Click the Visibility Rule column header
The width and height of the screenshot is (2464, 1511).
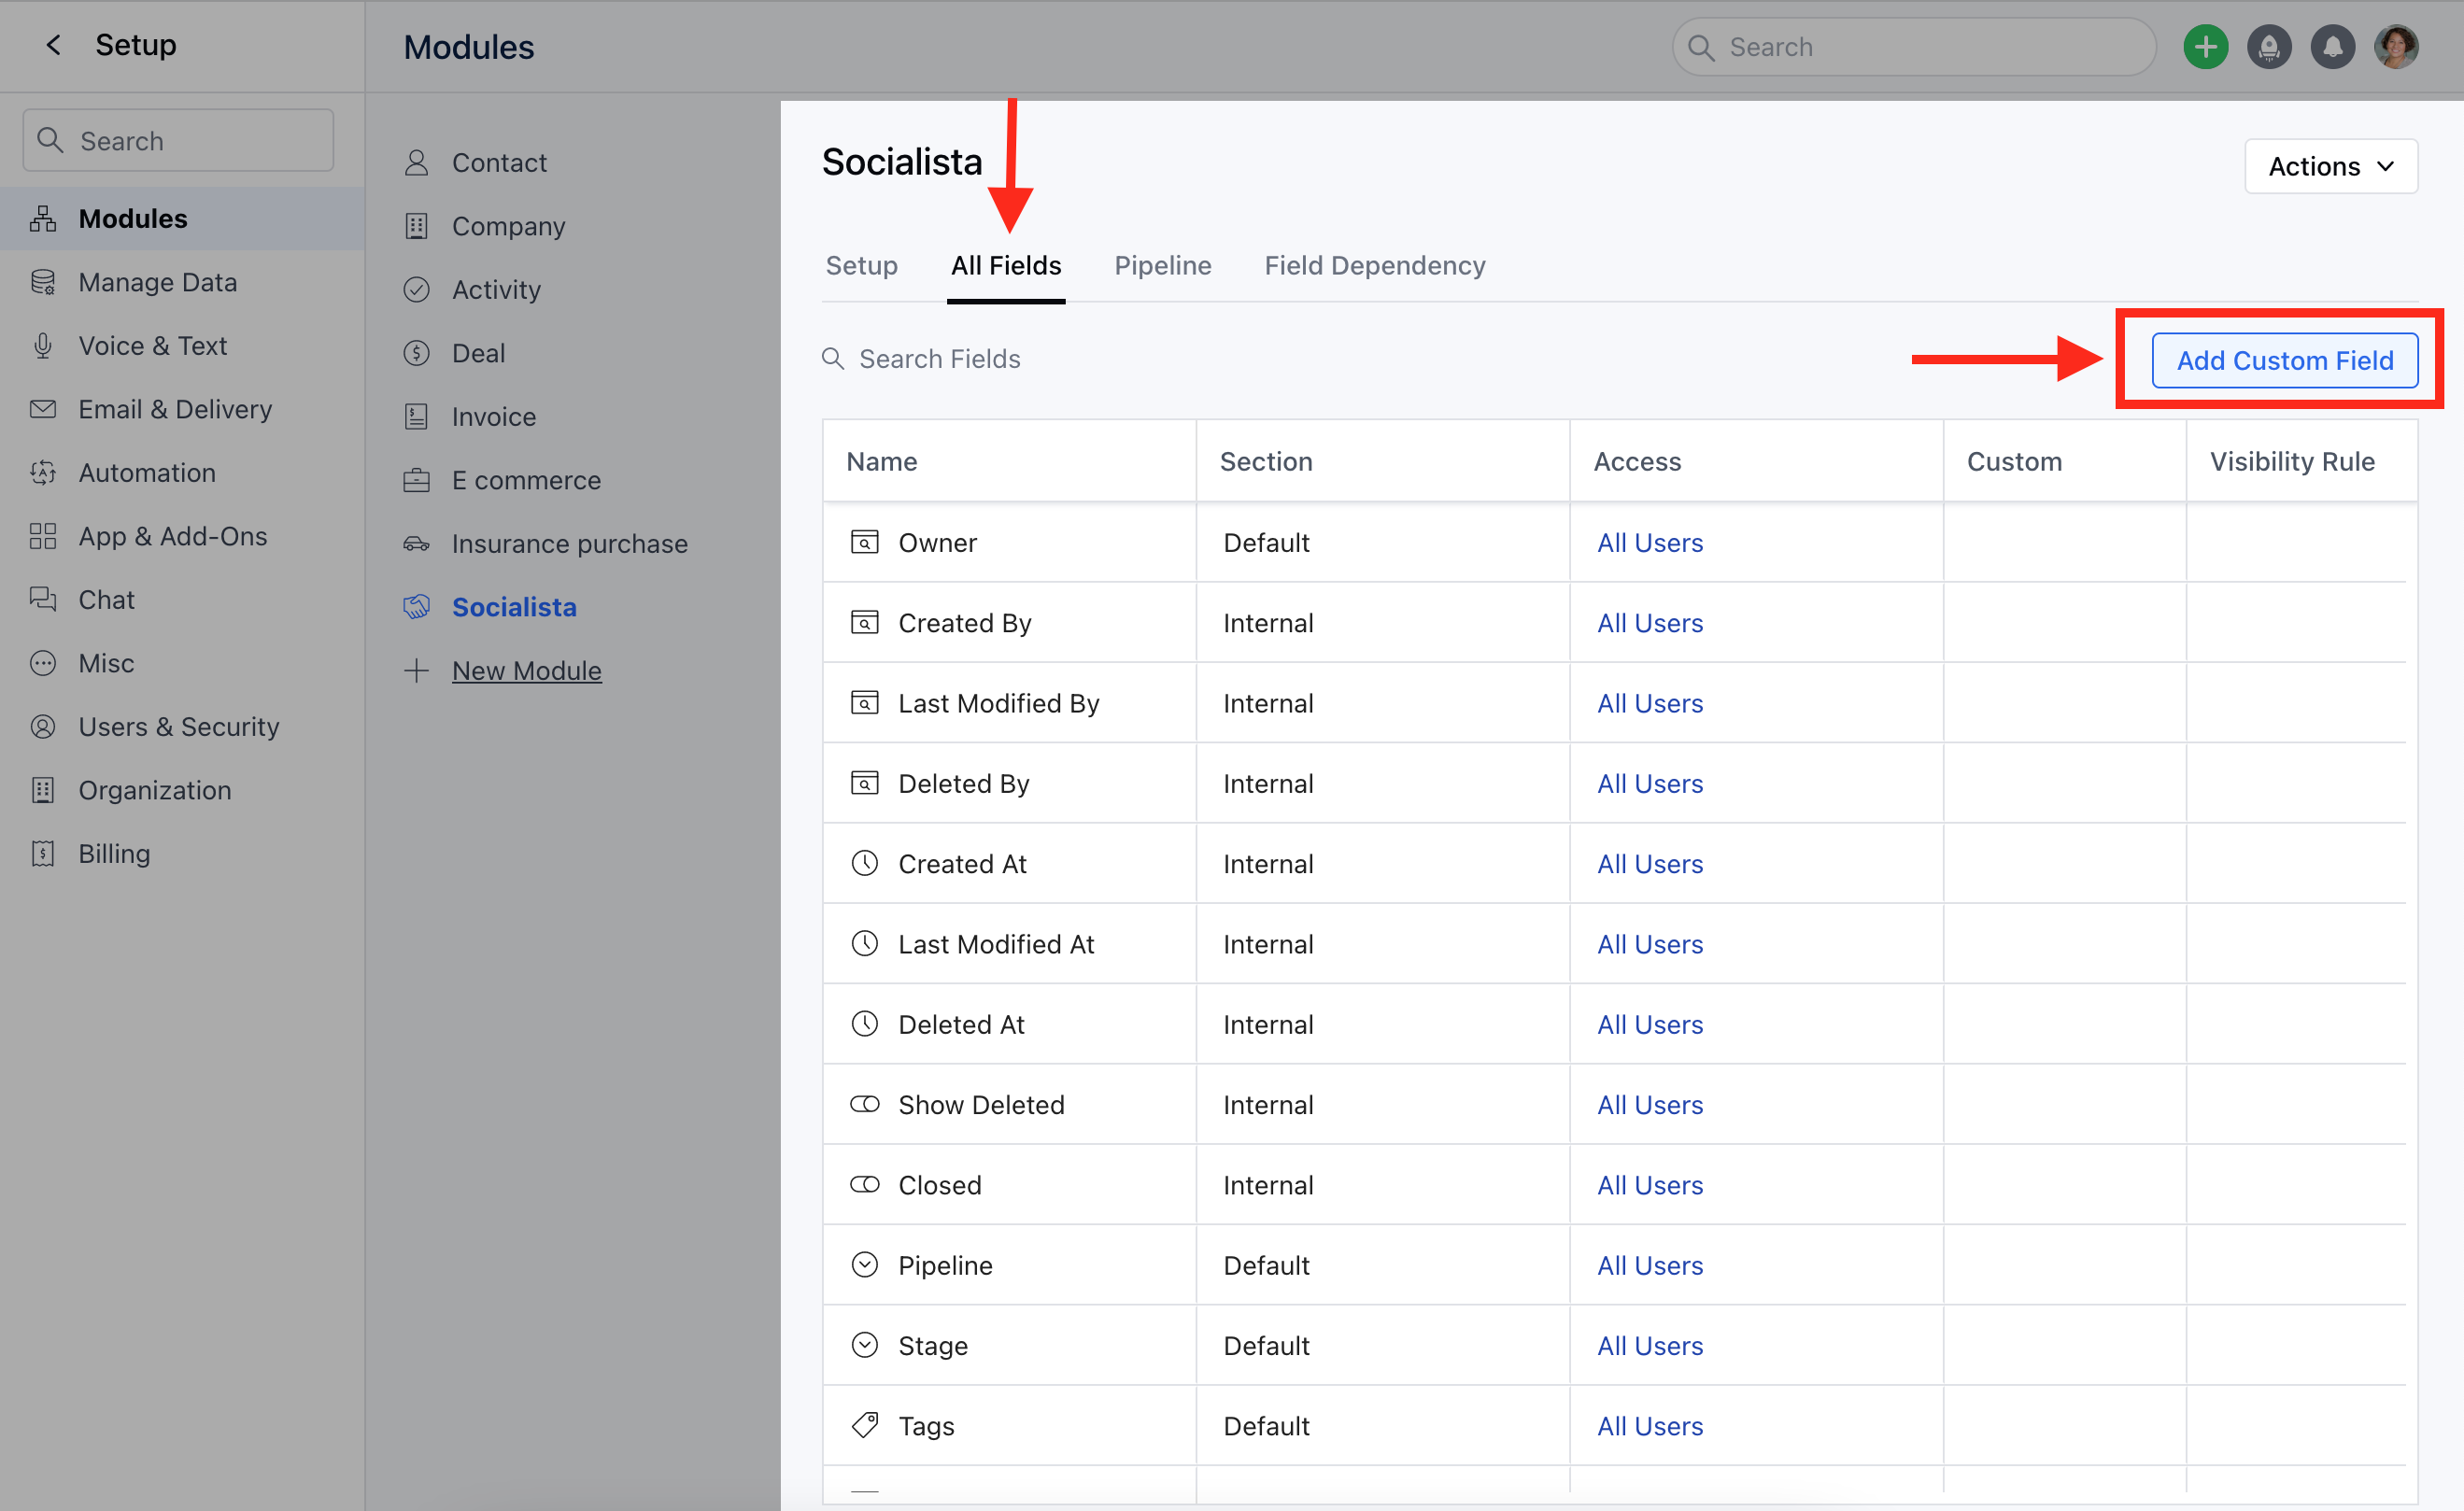[2292, 461]
